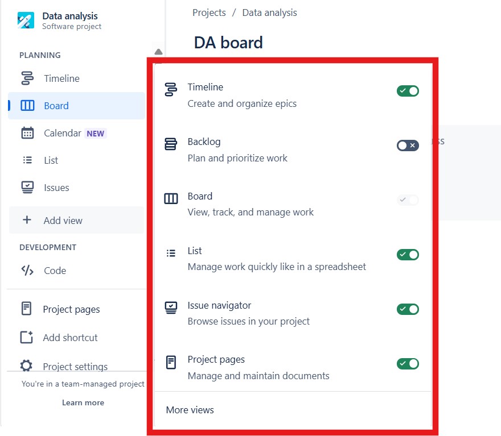Disable the Timeline view toggle
The height and width of the screenshot is (436, 501).
[x=408, y=91]
